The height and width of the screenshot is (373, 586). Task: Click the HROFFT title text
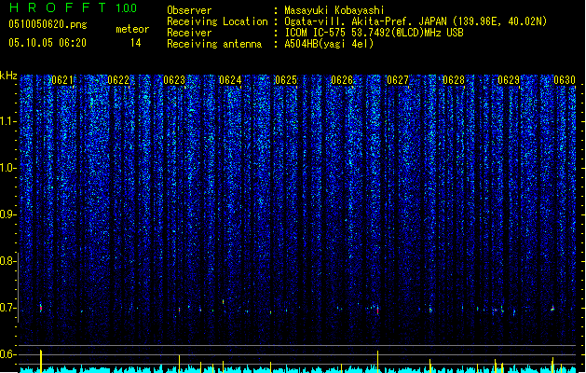pyautogui.click(x=58, y=7)
